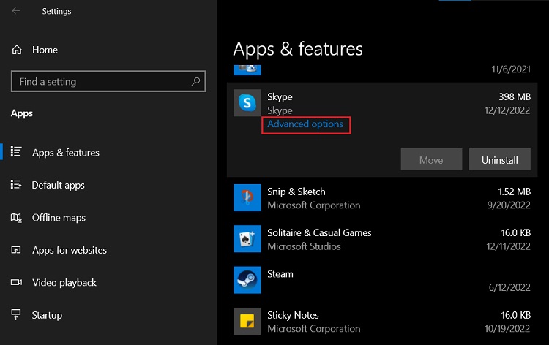Viewport: 549px width, 345px height.
Task: Click the search magnifier icon
Action: click(x=195, y=81)
